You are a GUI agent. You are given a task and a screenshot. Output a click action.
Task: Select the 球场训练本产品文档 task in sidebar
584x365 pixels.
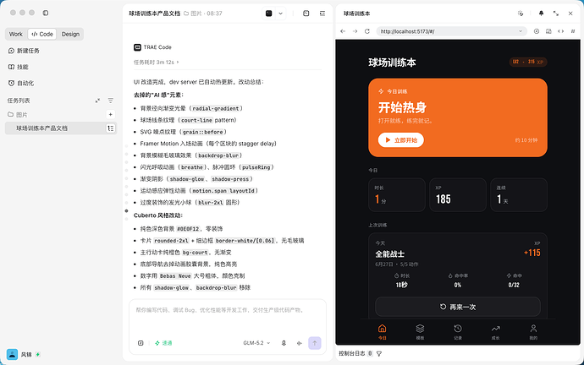[x=61, y=128]
